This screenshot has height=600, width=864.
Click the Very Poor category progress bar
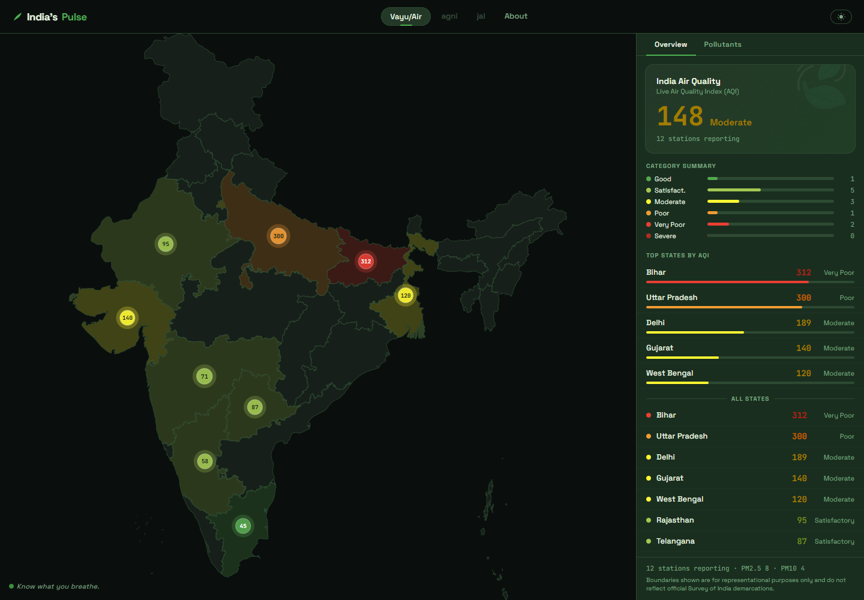coord(770,224)
